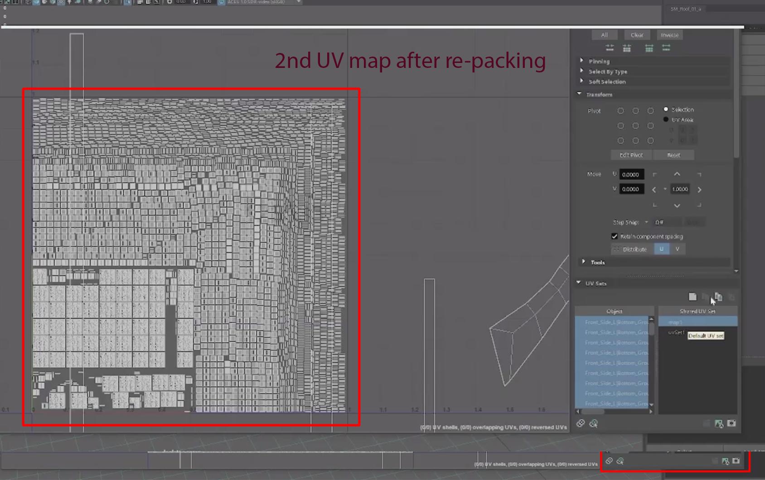765x480 pixels.
Task: Click the crossed-strips icon with cursor badge
Action: point(594,423)
